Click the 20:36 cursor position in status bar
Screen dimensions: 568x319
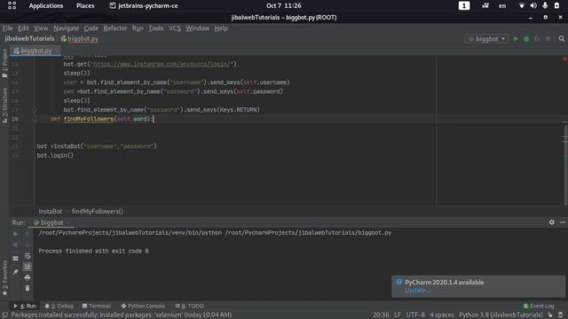[381, 315]
